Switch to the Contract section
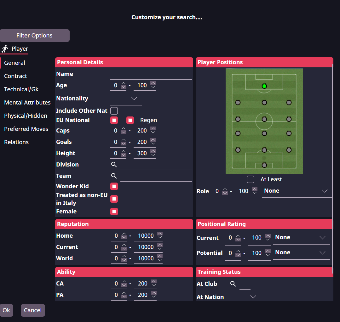 point(15,76)
